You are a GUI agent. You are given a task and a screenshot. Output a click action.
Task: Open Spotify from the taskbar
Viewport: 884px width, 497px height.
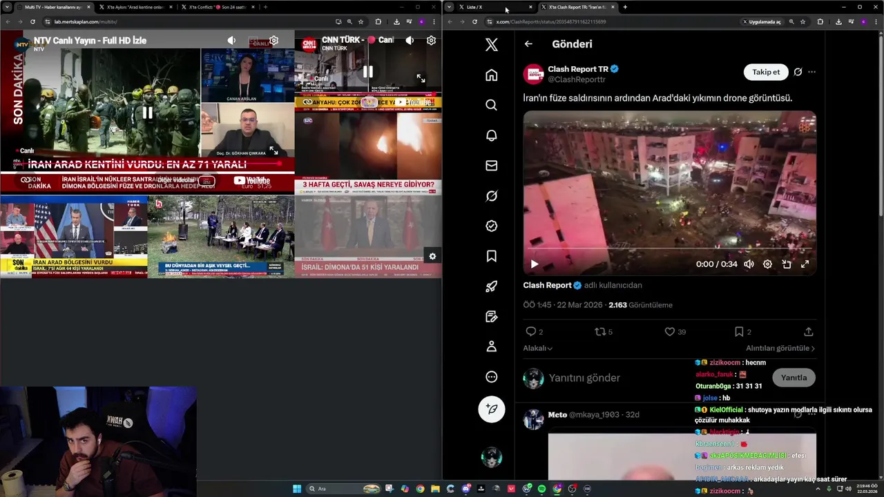click(x=541, y=489)
